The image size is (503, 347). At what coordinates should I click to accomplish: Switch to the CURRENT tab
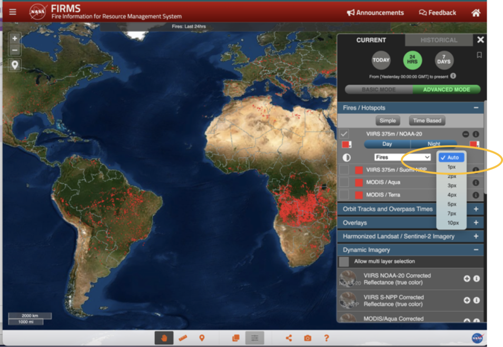tap(371, 40)
